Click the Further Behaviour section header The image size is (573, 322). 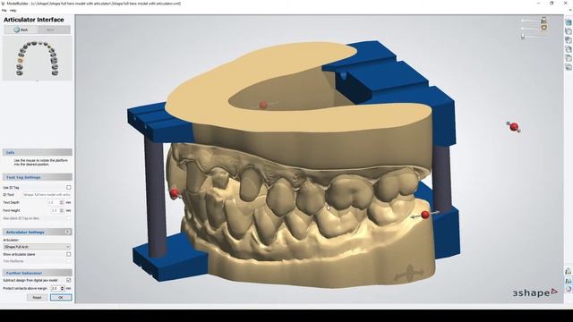pos(37,273)
